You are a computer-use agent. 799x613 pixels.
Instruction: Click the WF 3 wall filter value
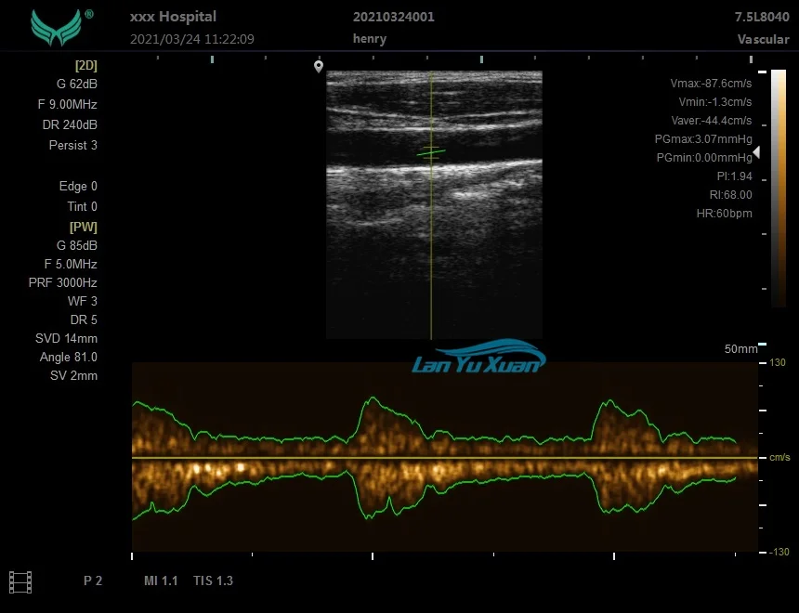click(82, 301)
